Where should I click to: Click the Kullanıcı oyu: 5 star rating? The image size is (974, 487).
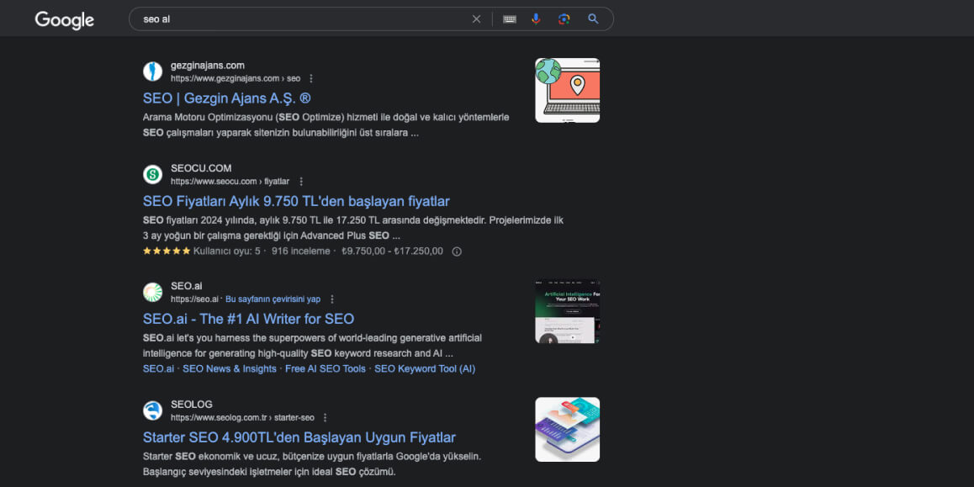point(201,251)
